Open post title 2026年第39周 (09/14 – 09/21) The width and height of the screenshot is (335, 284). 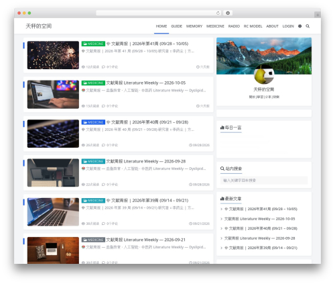point(147,201)
